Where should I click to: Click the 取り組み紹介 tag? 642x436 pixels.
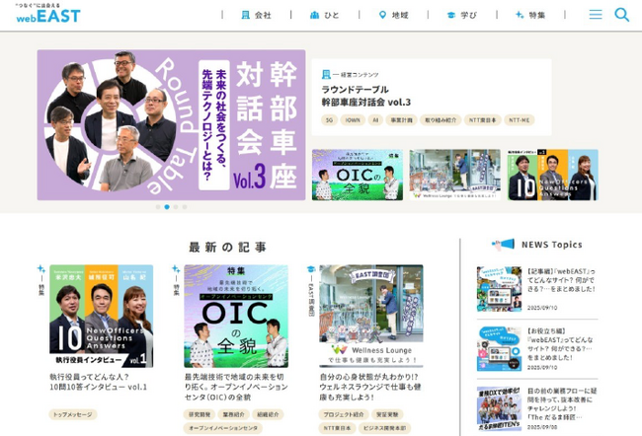pyautogui.click(x=441, y=120)
